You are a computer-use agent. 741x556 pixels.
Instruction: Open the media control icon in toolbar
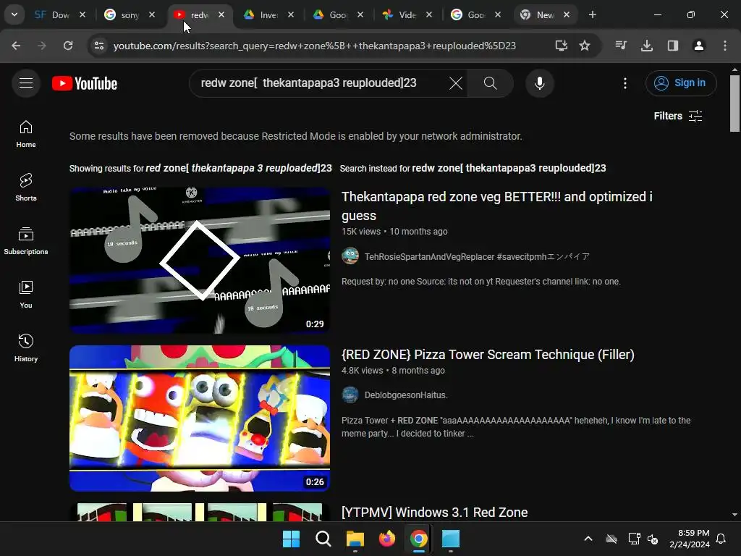(x=621, y=46)
